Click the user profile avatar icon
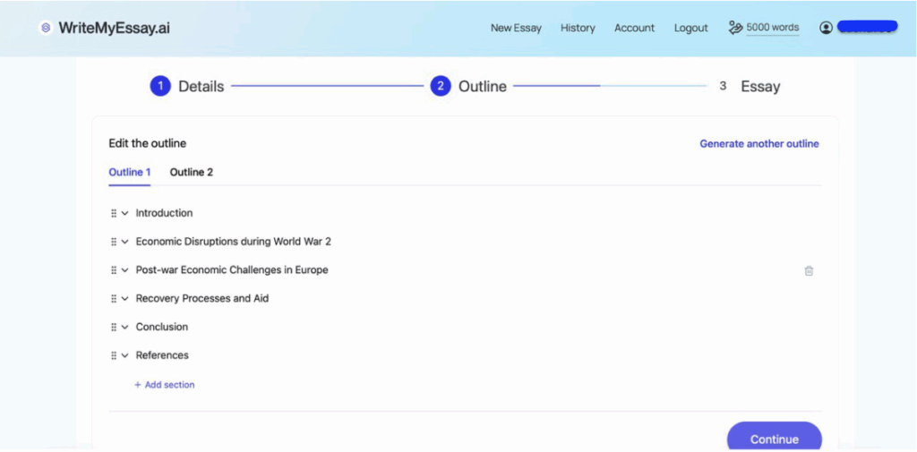The image size is (917, 452). point(826,28)
